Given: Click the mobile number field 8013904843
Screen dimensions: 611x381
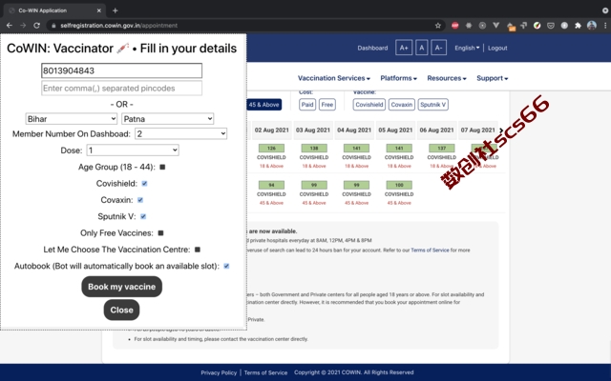Looking at the screenshot, I should pyautogui.click(x=121, y=70).
